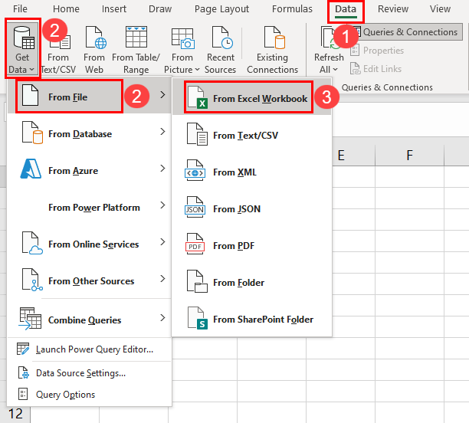Viewport: 469px width, 423px height.
Task: Open Existing Connections from the ribbon
Action: pyautogui.click(x=273, y=49)
